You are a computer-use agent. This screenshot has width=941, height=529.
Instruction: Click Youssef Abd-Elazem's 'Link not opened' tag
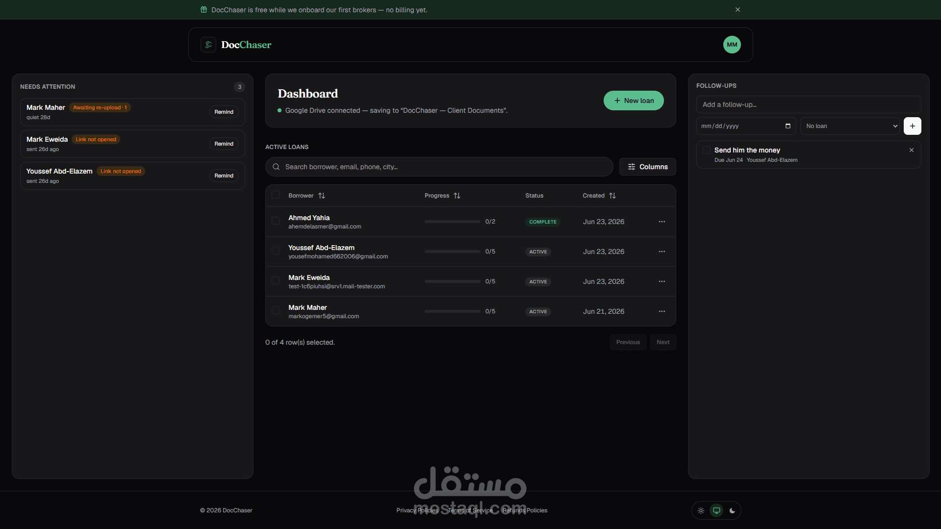pos(121,171)
